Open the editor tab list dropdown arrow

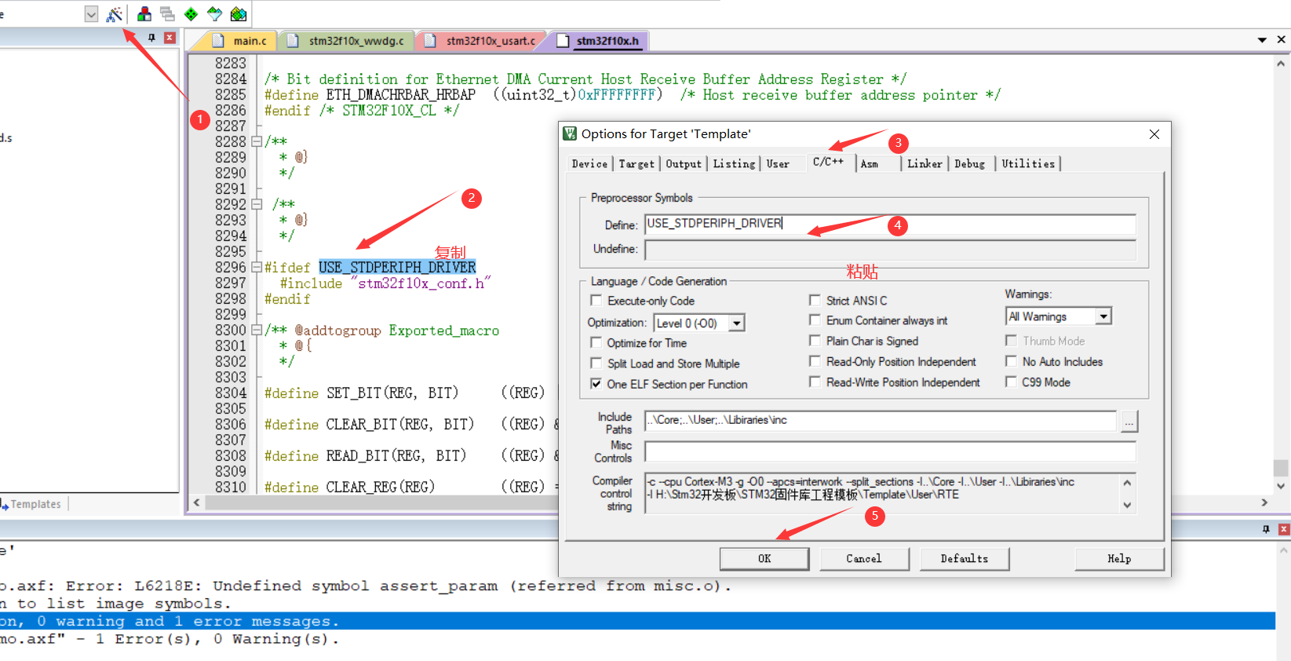pos(1262,40)
